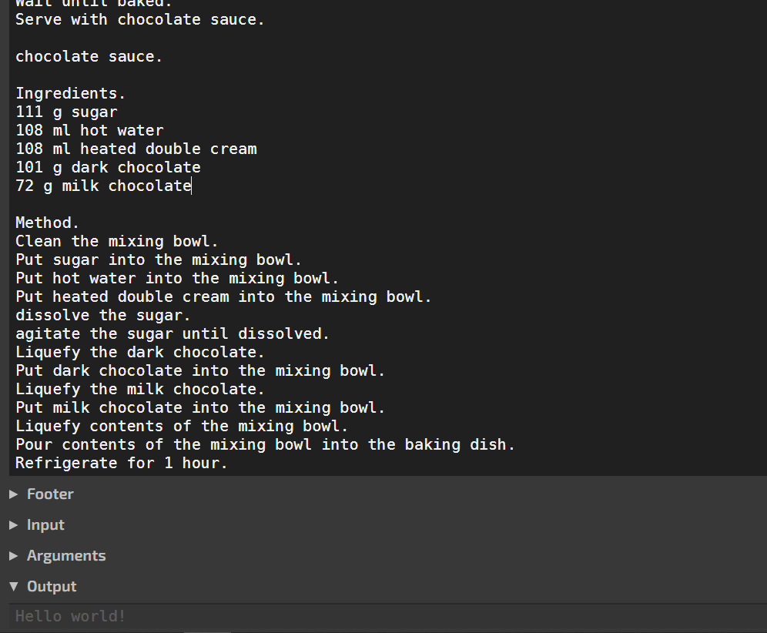
Task: Click the Footer disclosure triangle
Action: [x=13, y=494]
